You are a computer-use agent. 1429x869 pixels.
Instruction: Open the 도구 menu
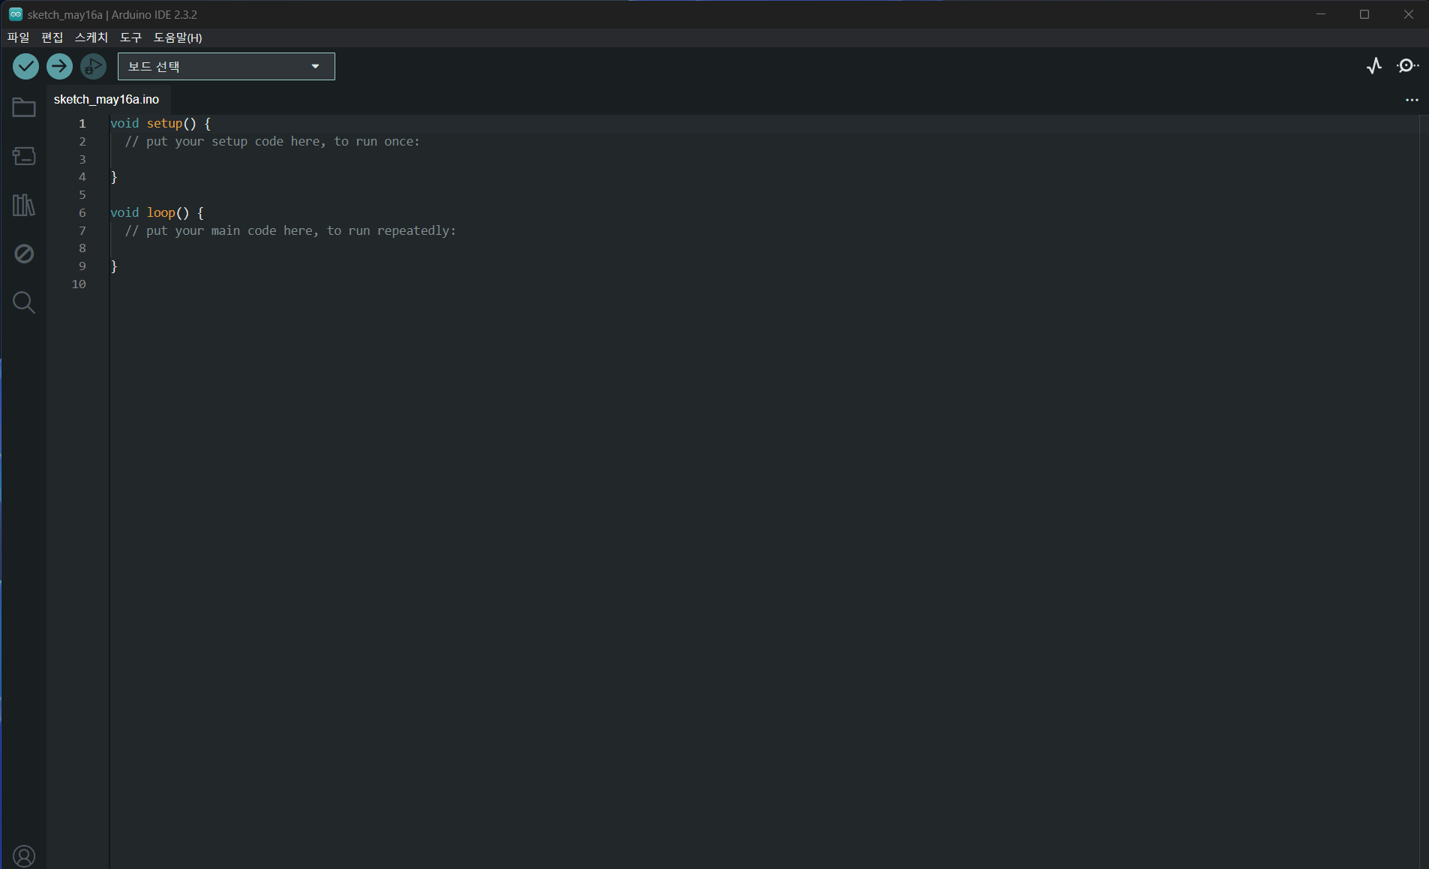131,38
